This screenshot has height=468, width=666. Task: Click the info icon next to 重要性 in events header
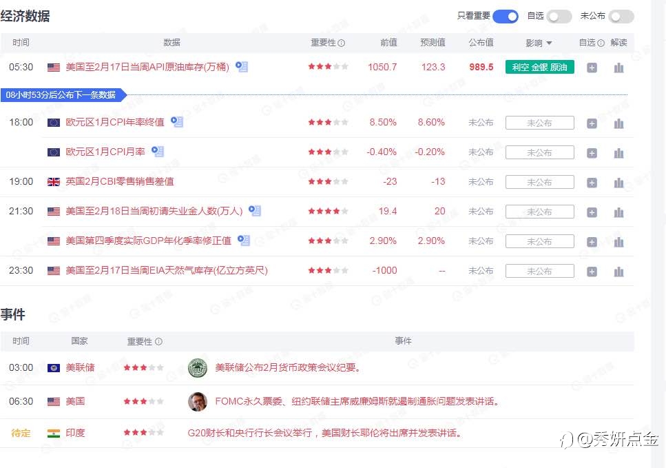tap(158, 341)
